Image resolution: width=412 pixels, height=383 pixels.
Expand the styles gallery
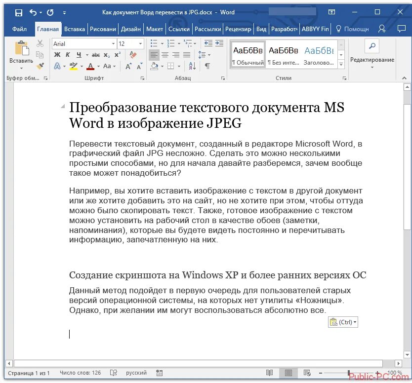coord(341,64)
